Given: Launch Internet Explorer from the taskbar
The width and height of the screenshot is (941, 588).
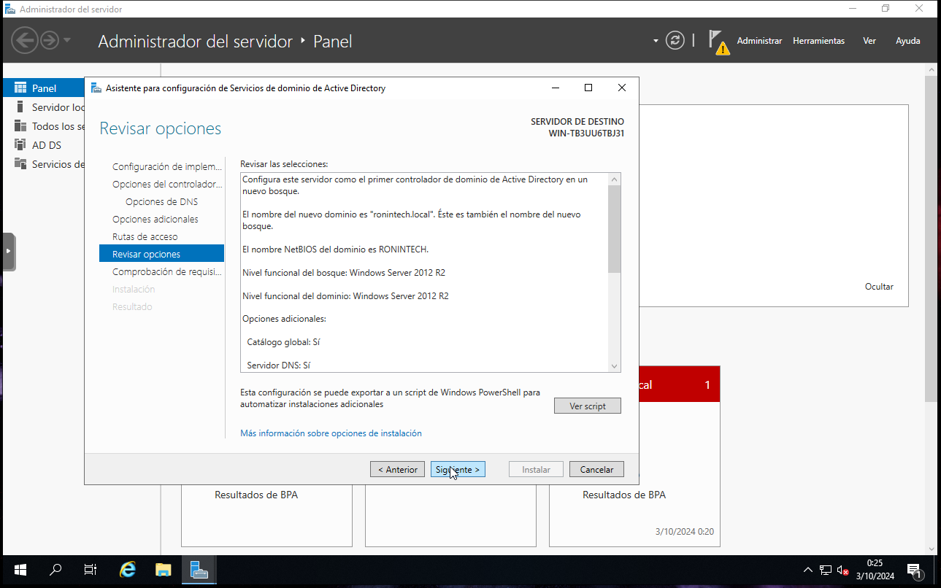Looking at the screenshot, I should pyautogui.click(x=128, y=570).
